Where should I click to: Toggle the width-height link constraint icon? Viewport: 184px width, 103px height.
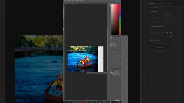pos(150,16)
